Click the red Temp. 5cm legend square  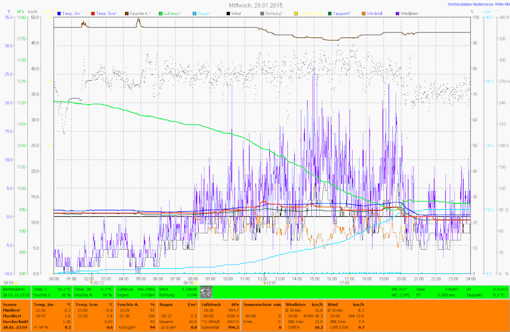(x=94, y=13)
